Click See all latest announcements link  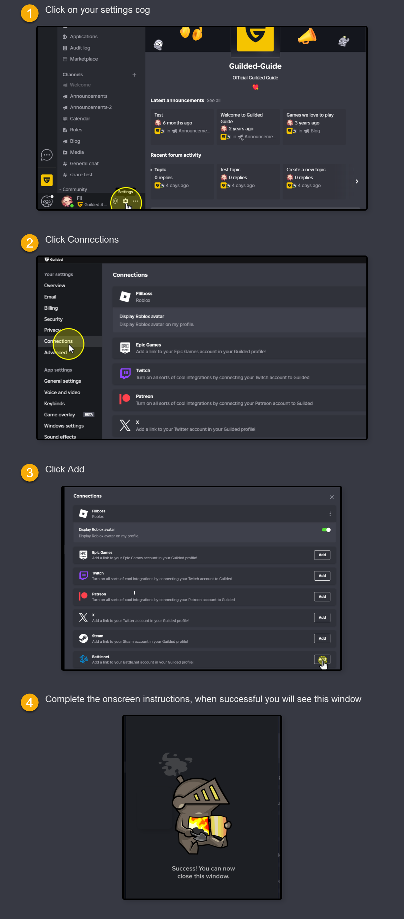pyautogui.click(x=213, y=101)
